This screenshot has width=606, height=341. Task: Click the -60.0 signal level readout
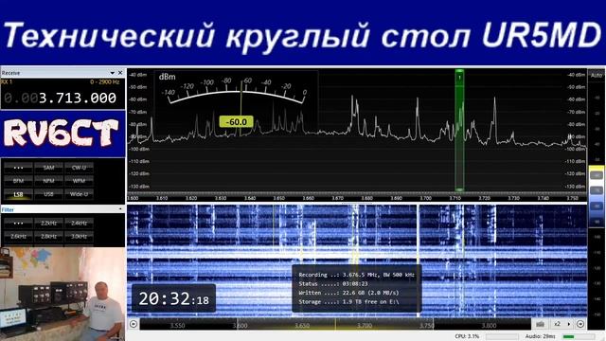click(236, 122)
